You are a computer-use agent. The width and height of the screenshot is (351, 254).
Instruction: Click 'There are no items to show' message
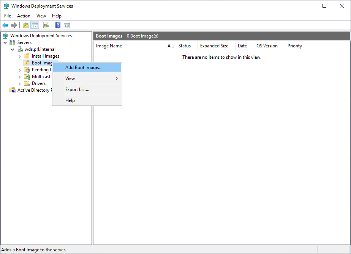click(x=222, y=57)
